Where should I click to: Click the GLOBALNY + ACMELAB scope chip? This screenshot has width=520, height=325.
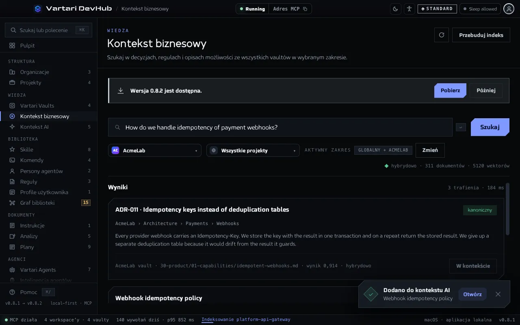click(383, 150)
